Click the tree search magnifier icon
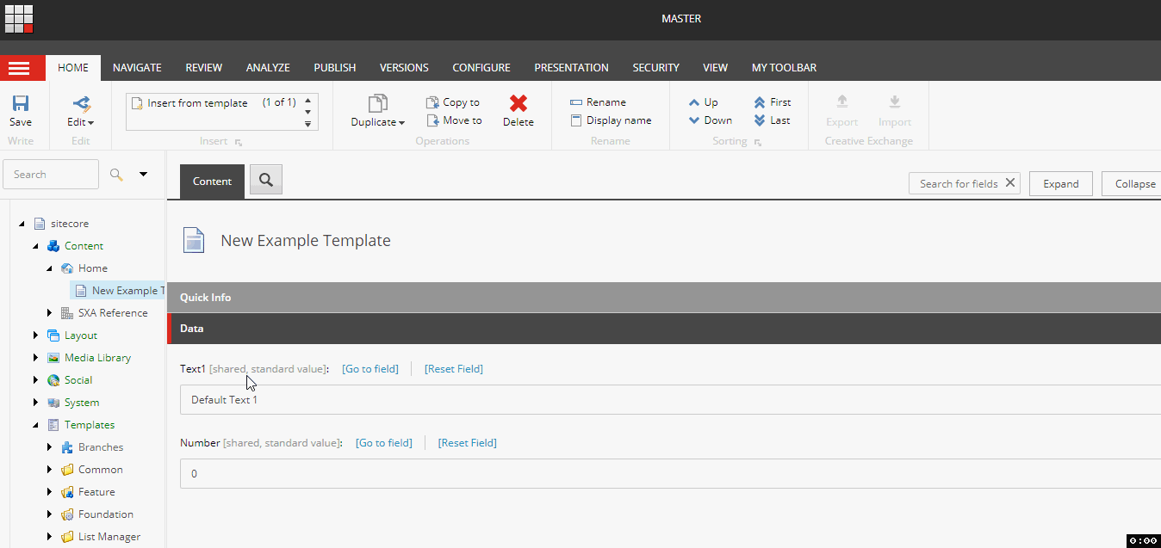This screenshot has width=1161, height=548. pos(116,175)
